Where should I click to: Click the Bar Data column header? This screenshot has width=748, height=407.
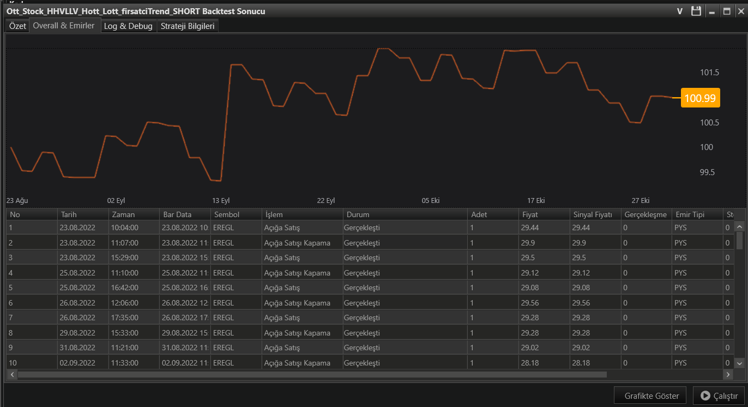pos(185,214)
